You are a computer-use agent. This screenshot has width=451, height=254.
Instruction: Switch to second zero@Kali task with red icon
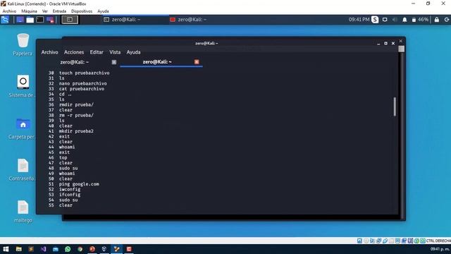pos(188,20)
